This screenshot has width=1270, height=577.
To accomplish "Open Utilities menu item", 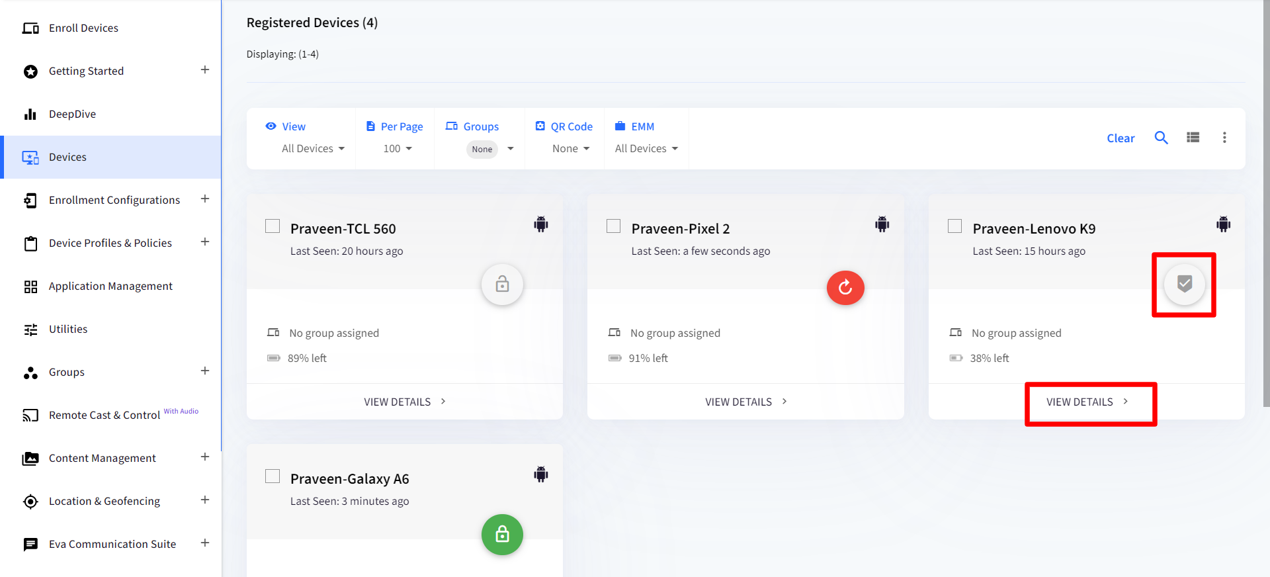I will 110,330.
